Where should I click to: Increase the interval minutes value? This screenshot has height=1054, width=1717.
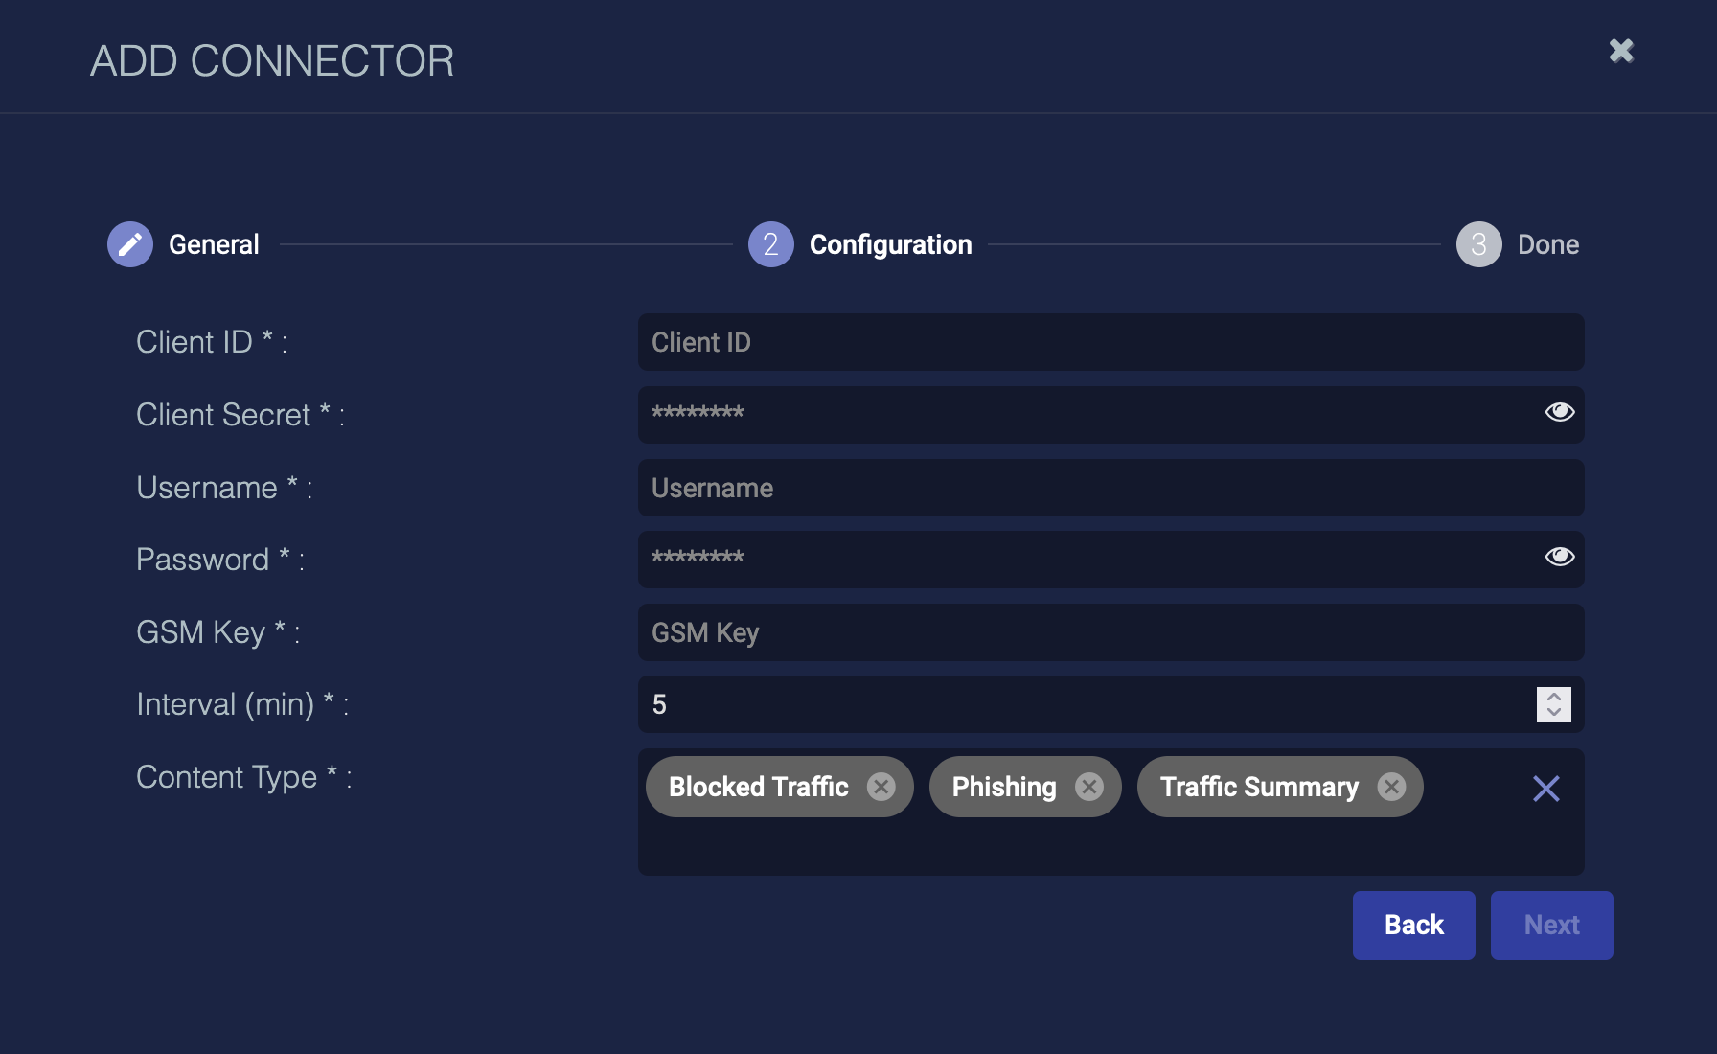[1554, 697]
